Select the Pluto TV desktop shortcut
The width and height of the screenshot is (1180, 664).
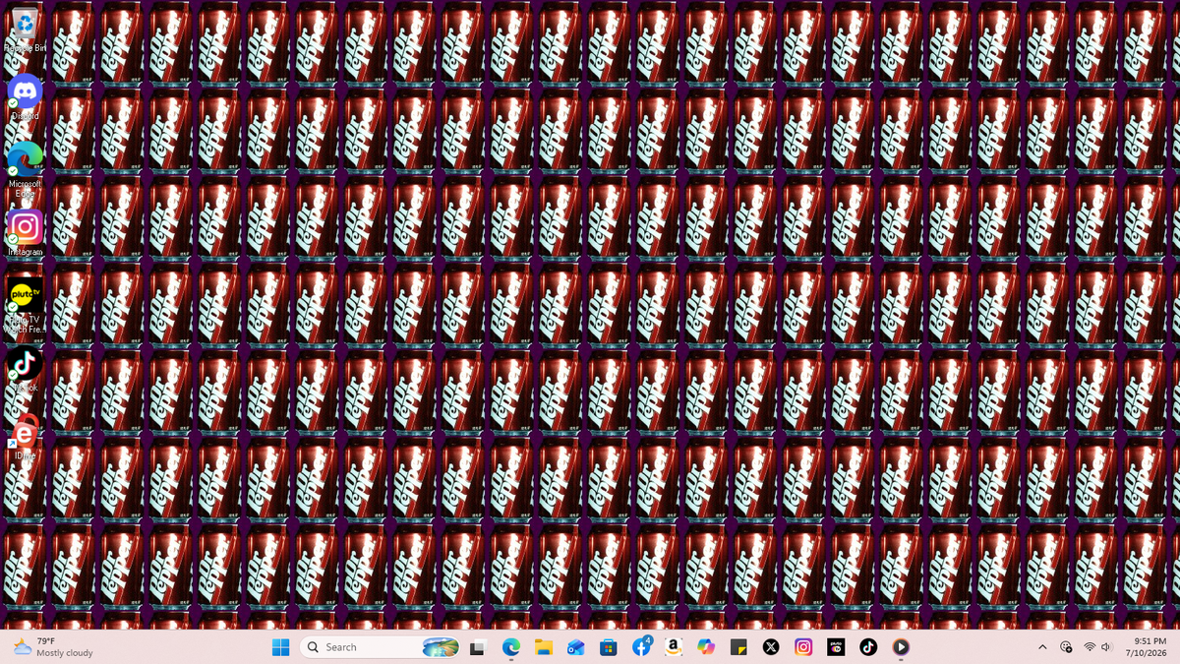[x=25, y=306]
